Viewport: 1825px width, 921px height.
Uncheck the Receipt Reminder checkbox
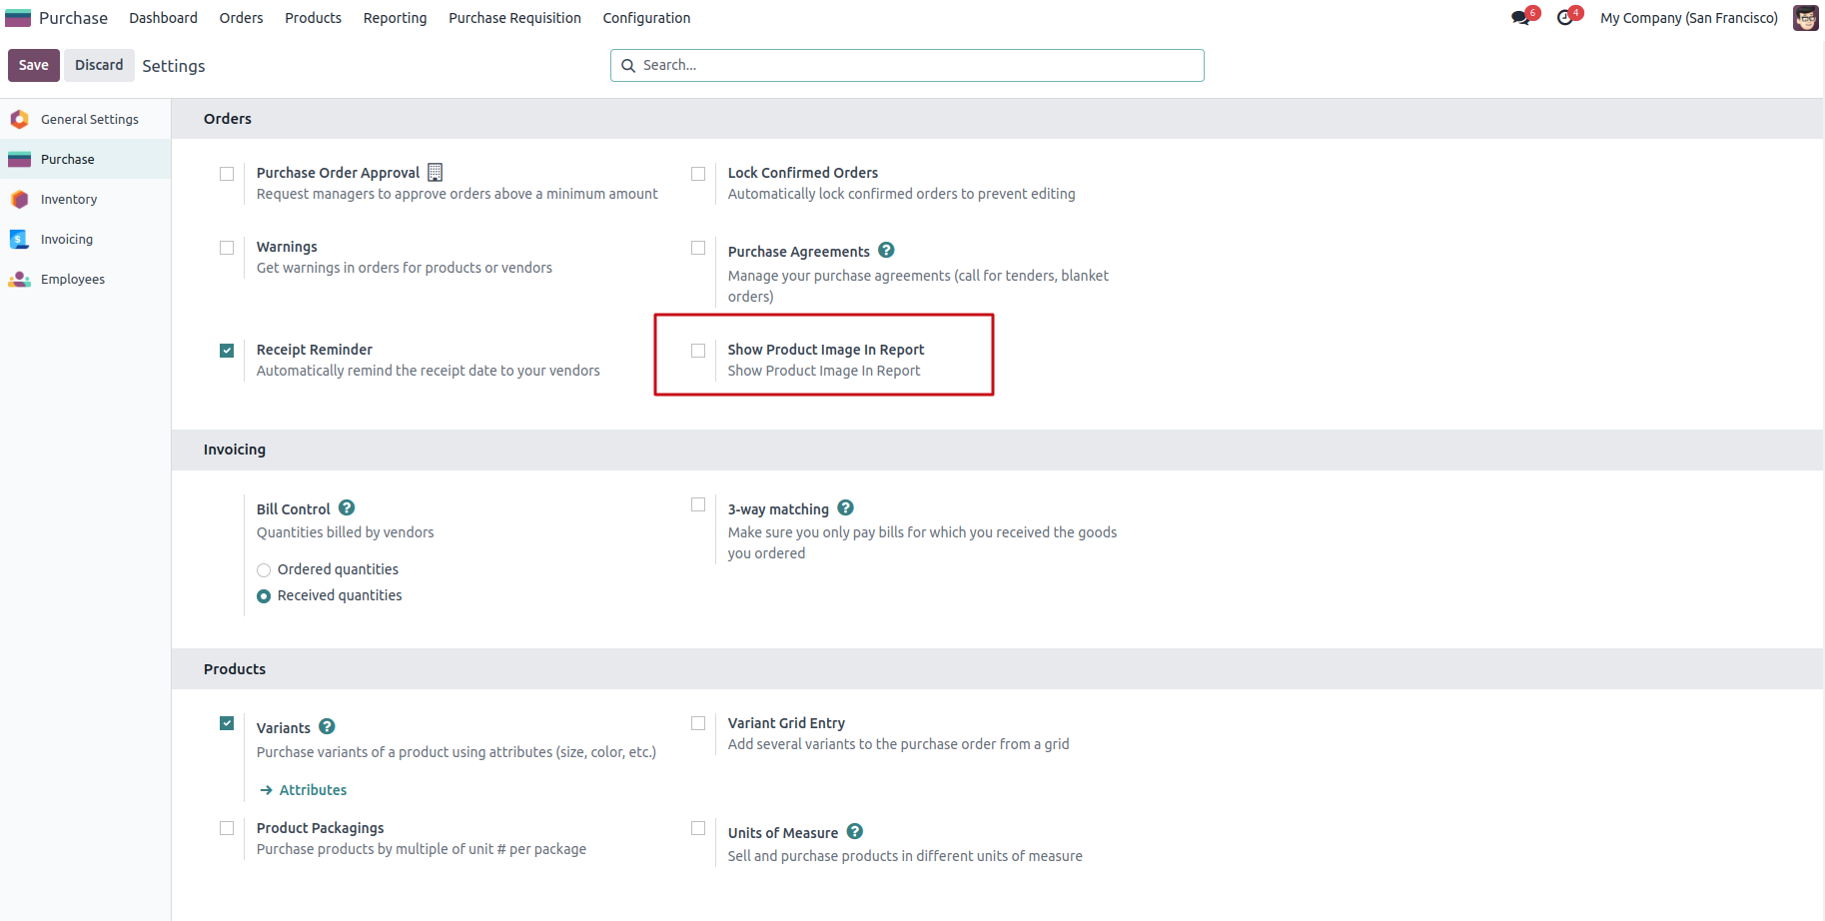(x=227, y=351)
